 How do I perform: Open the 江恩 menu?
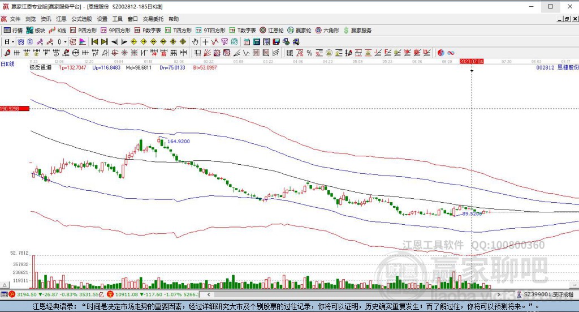(61, 19)
